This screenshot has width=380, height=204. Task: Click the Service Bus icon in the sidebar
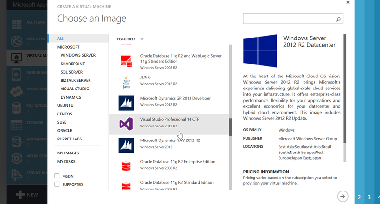click(16, 175)
